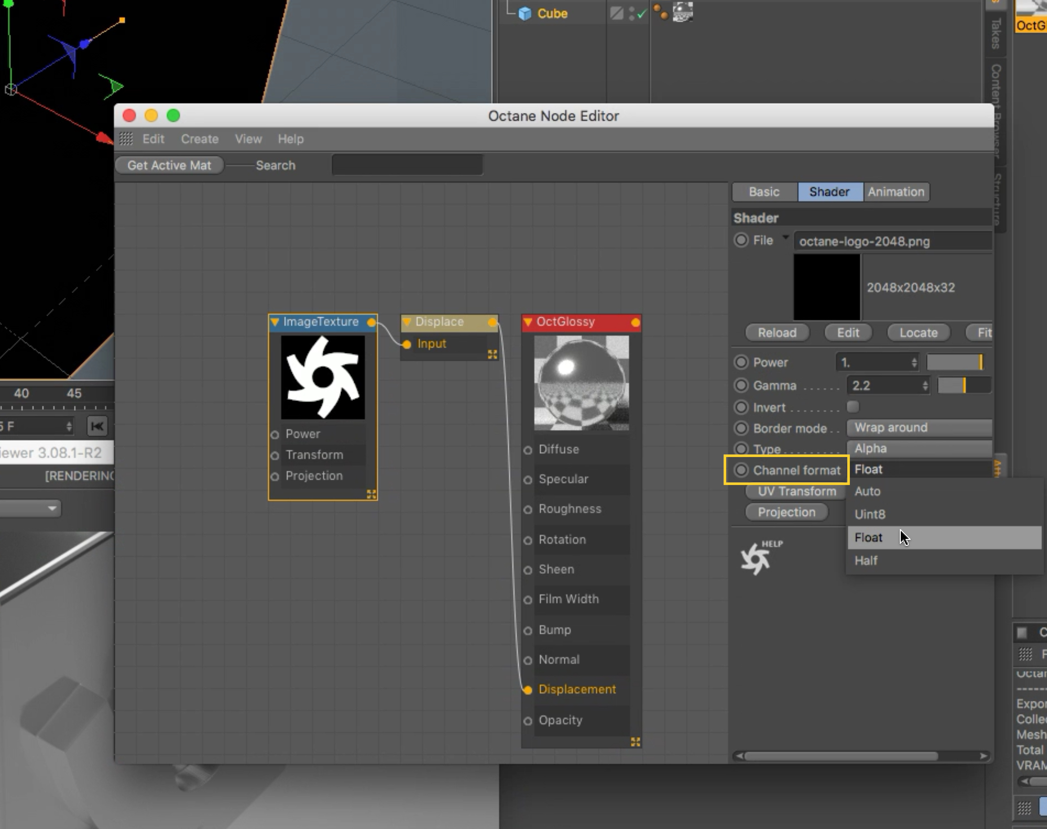Screen dimensions: 1047x829
Task: Click the OctGlossy node resize corner icon
Action: [x=635, y=742]
